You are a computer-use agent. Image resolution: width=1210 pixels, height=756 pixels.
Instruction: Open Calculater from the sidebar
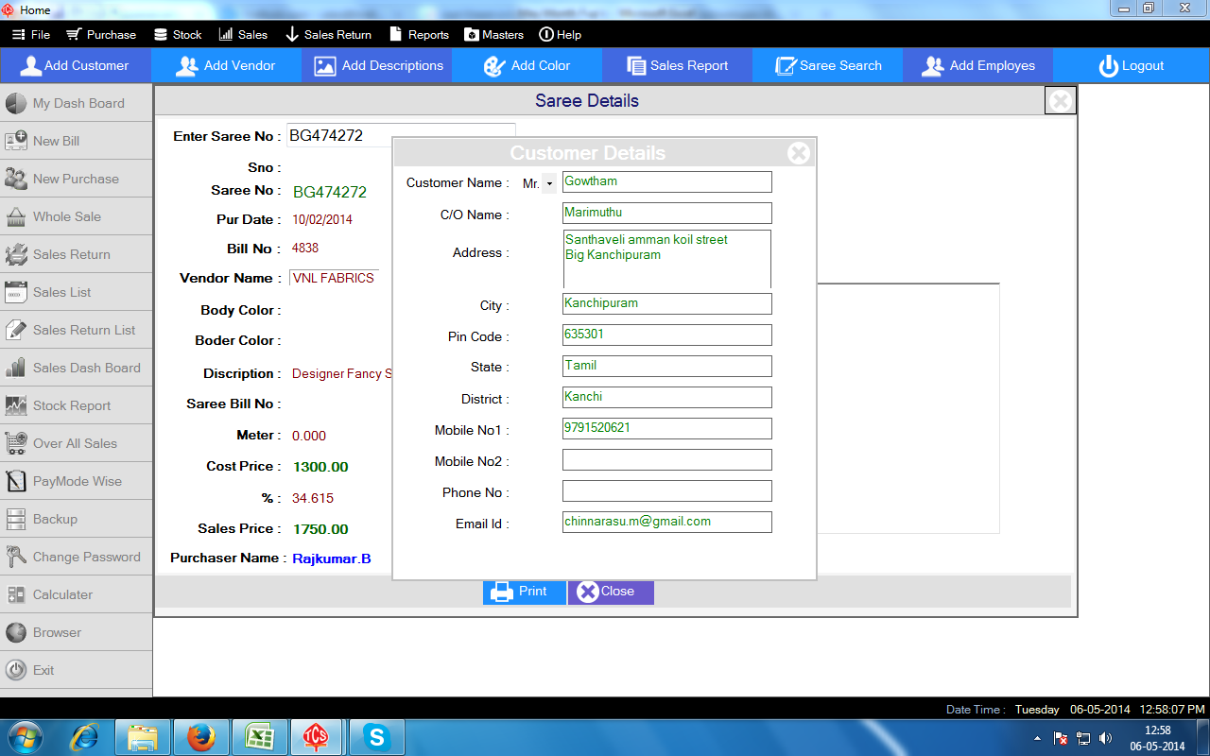[x=62, y=594]
